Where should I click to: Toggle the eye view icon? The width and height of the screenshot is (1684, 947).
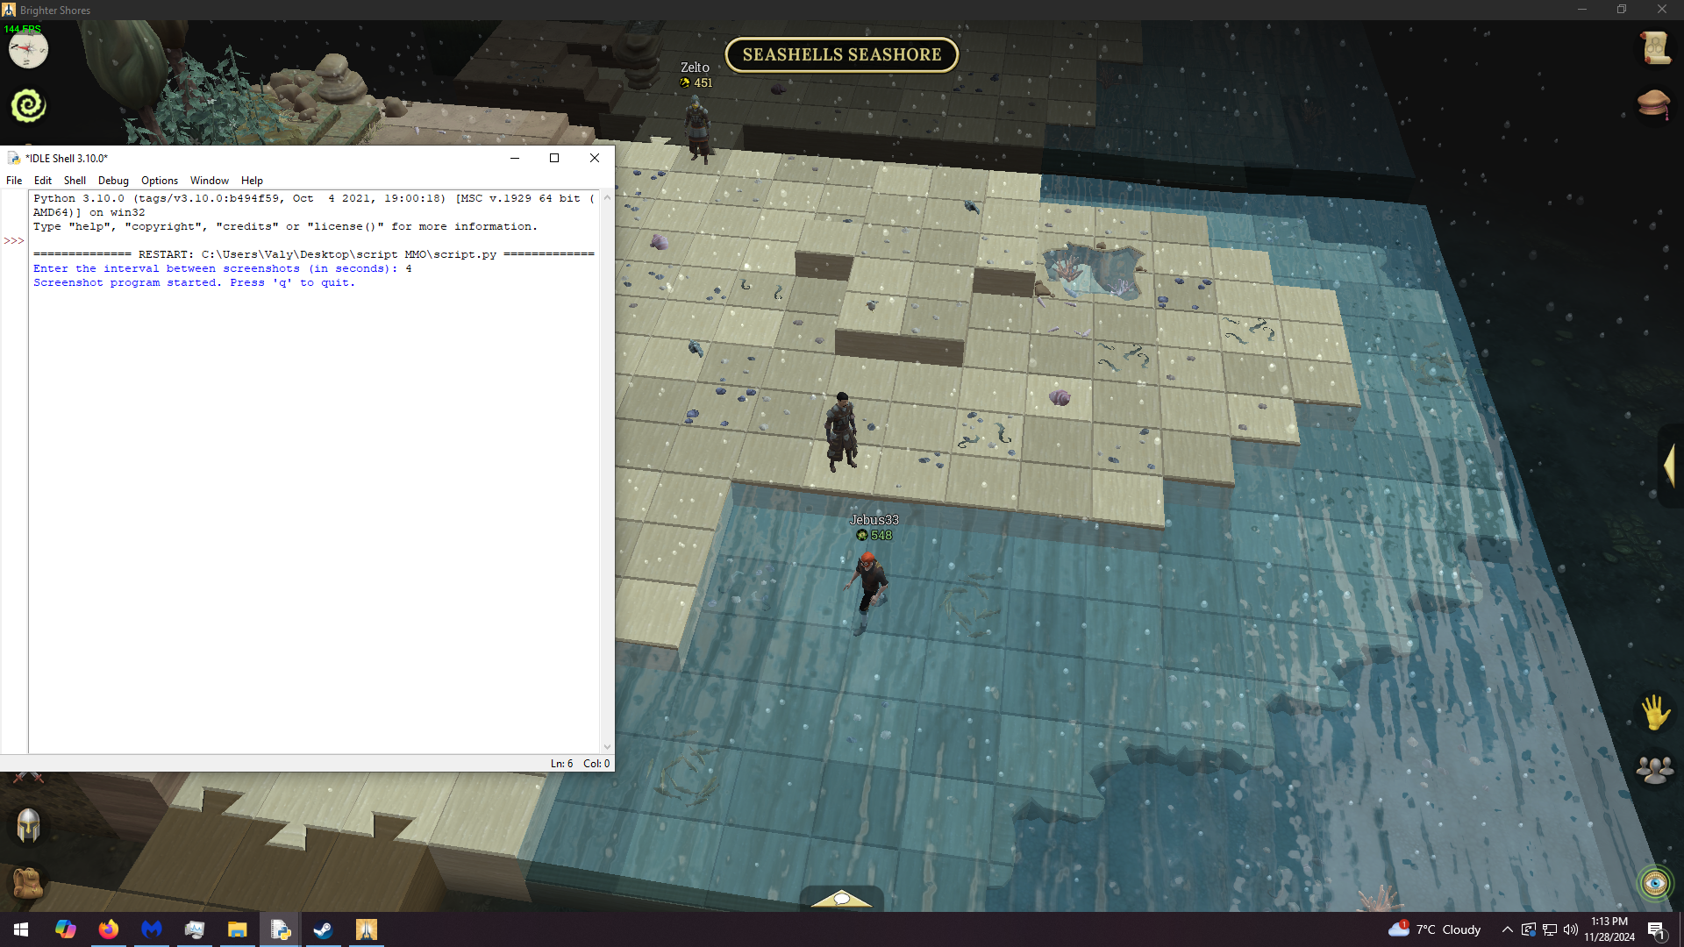[x=1654, y=883]
